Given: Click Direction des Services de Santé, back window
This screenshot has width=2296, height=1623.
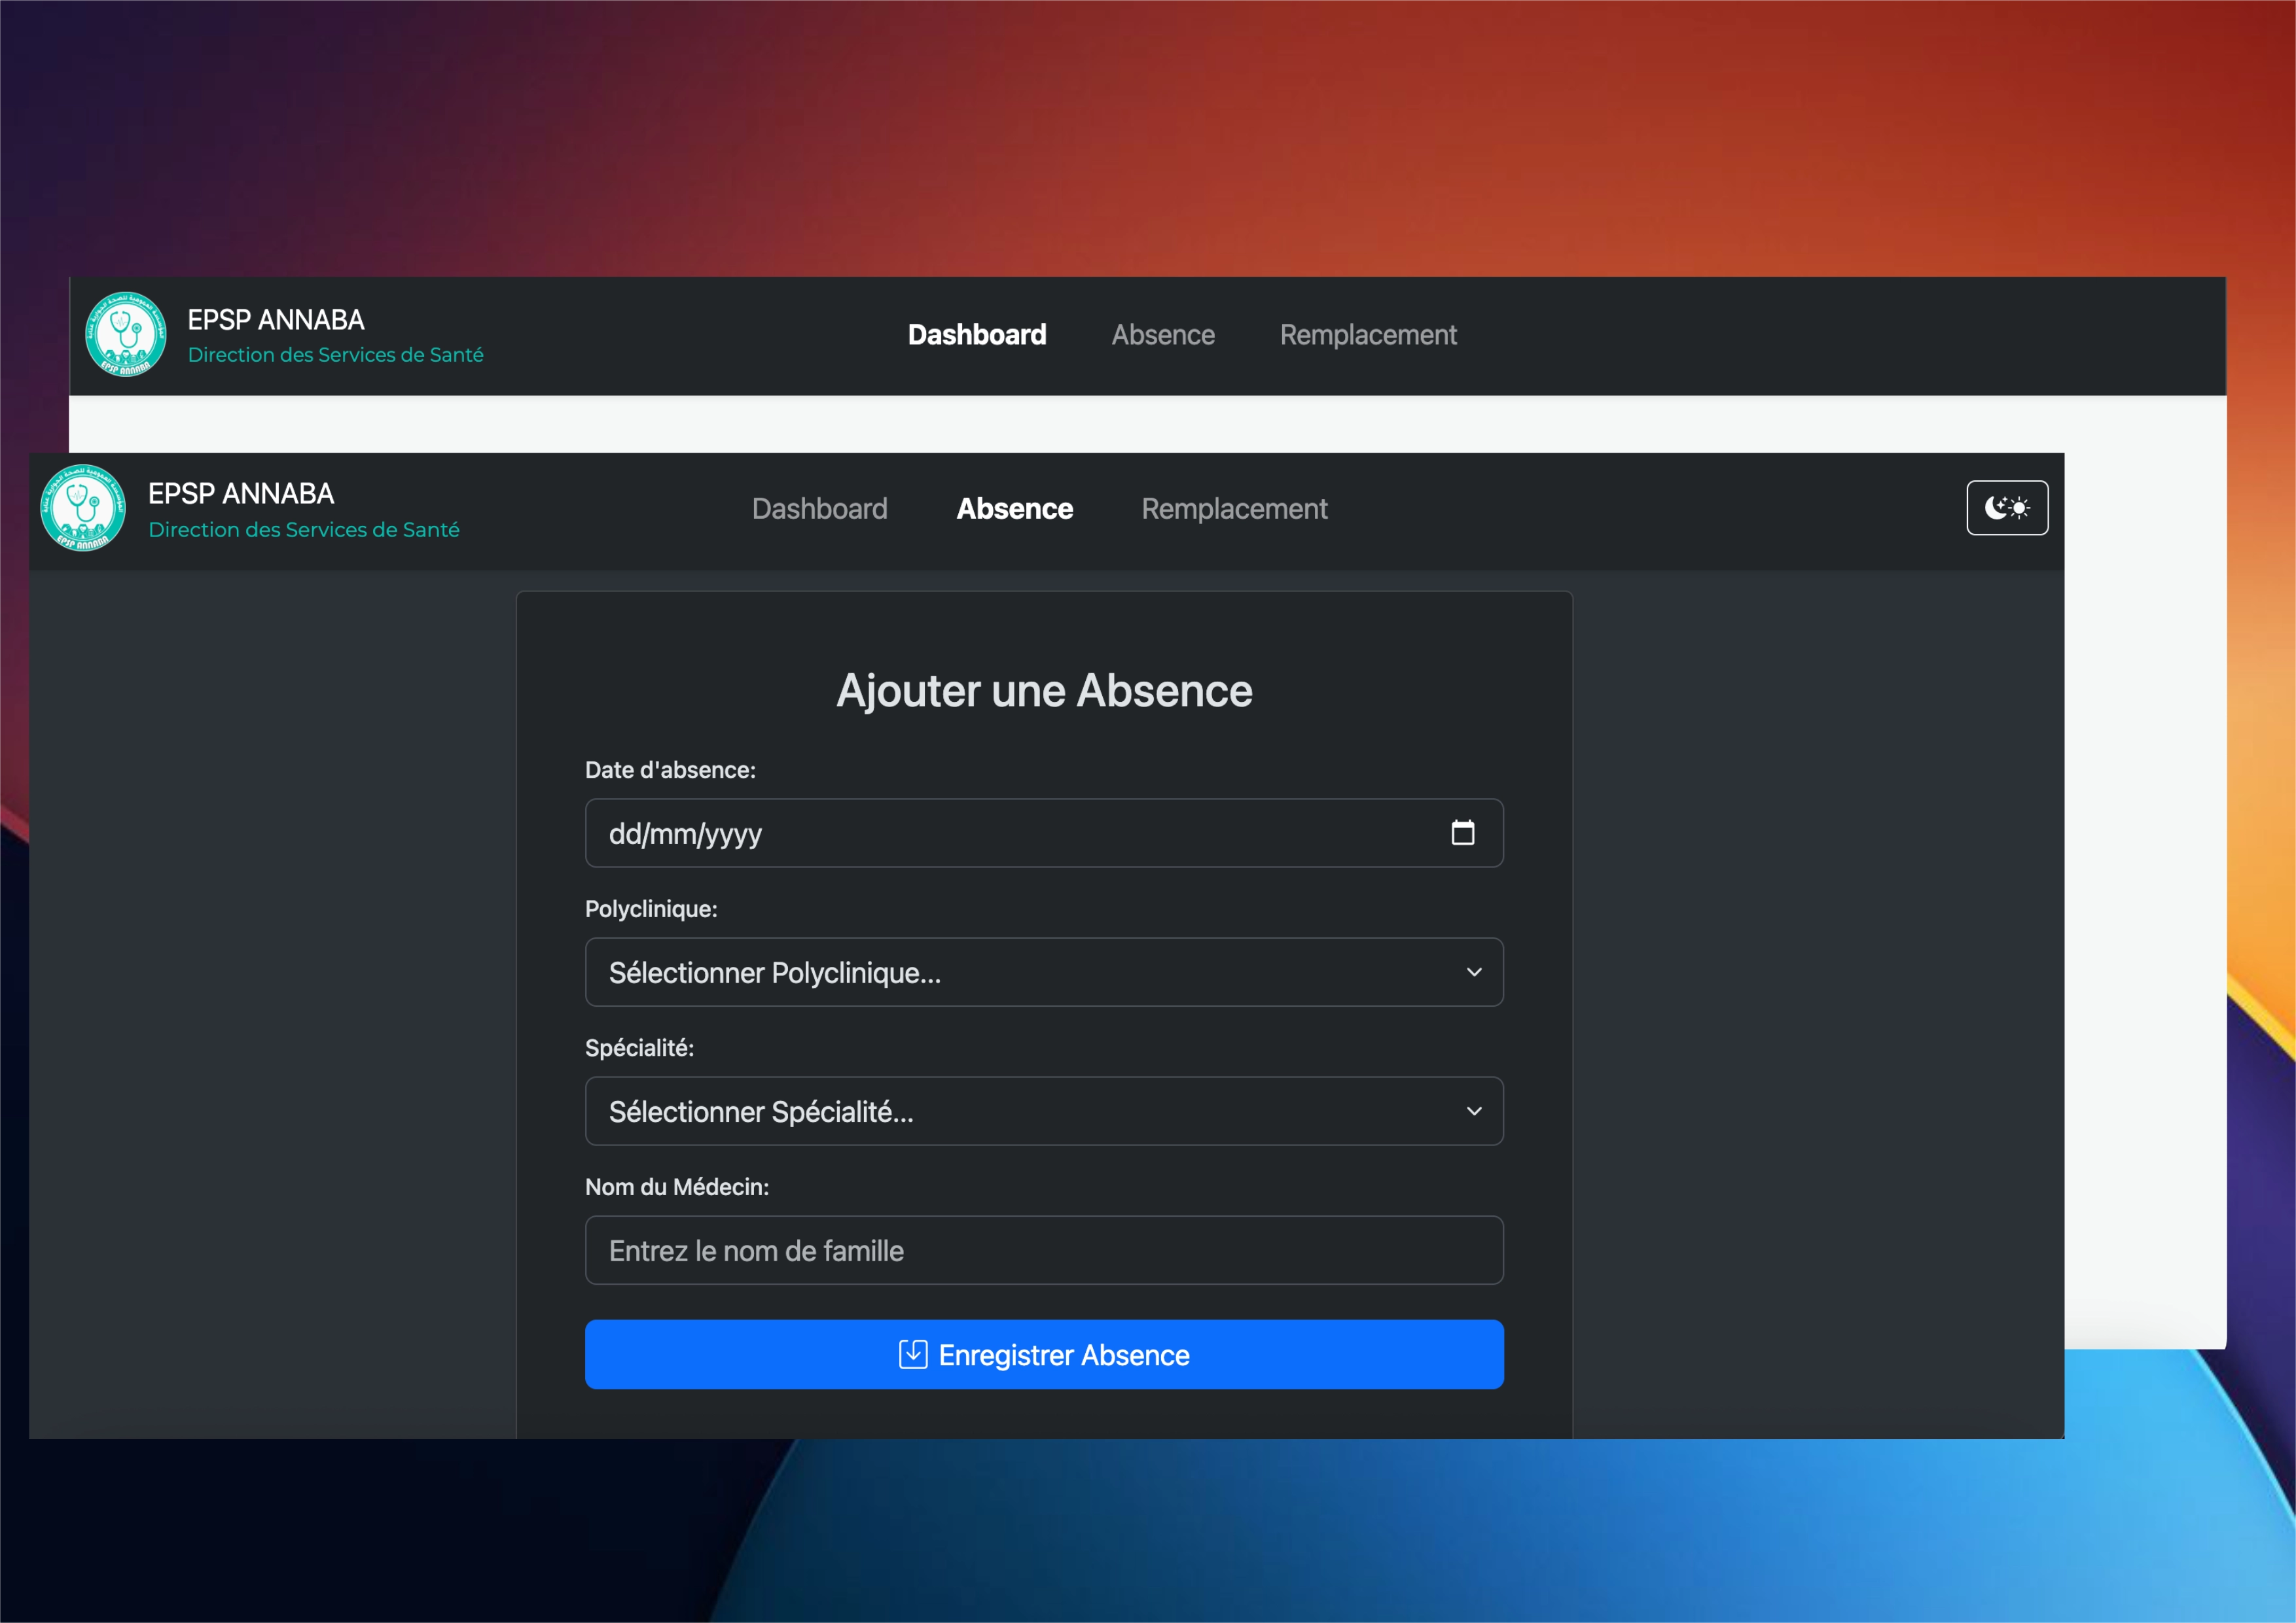Looking at the screenshot, I should click(x=335, y=355).
